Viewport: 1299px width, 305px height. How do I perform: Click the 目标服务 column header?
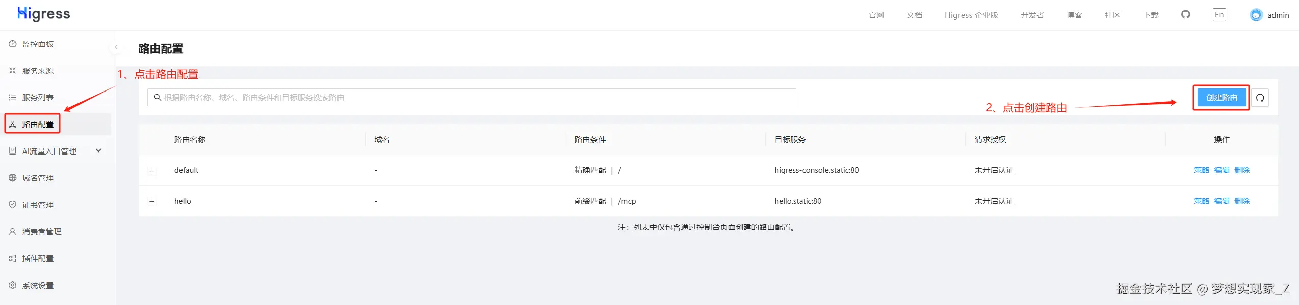[x=790, y=140]
